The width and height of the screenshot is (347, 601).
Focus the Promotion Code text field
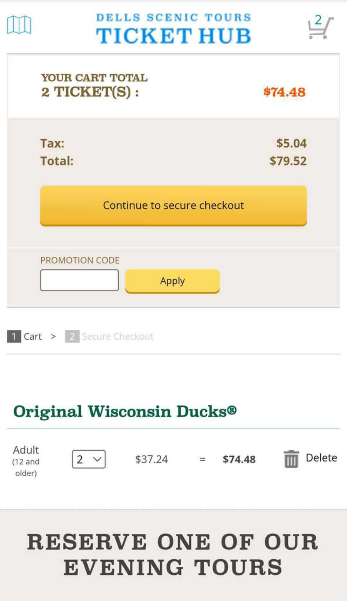(80, 280)
